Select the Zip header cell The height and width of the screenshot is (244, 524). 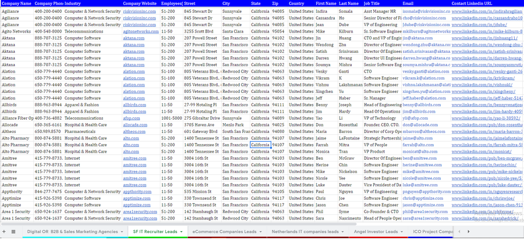click(279, 3)
